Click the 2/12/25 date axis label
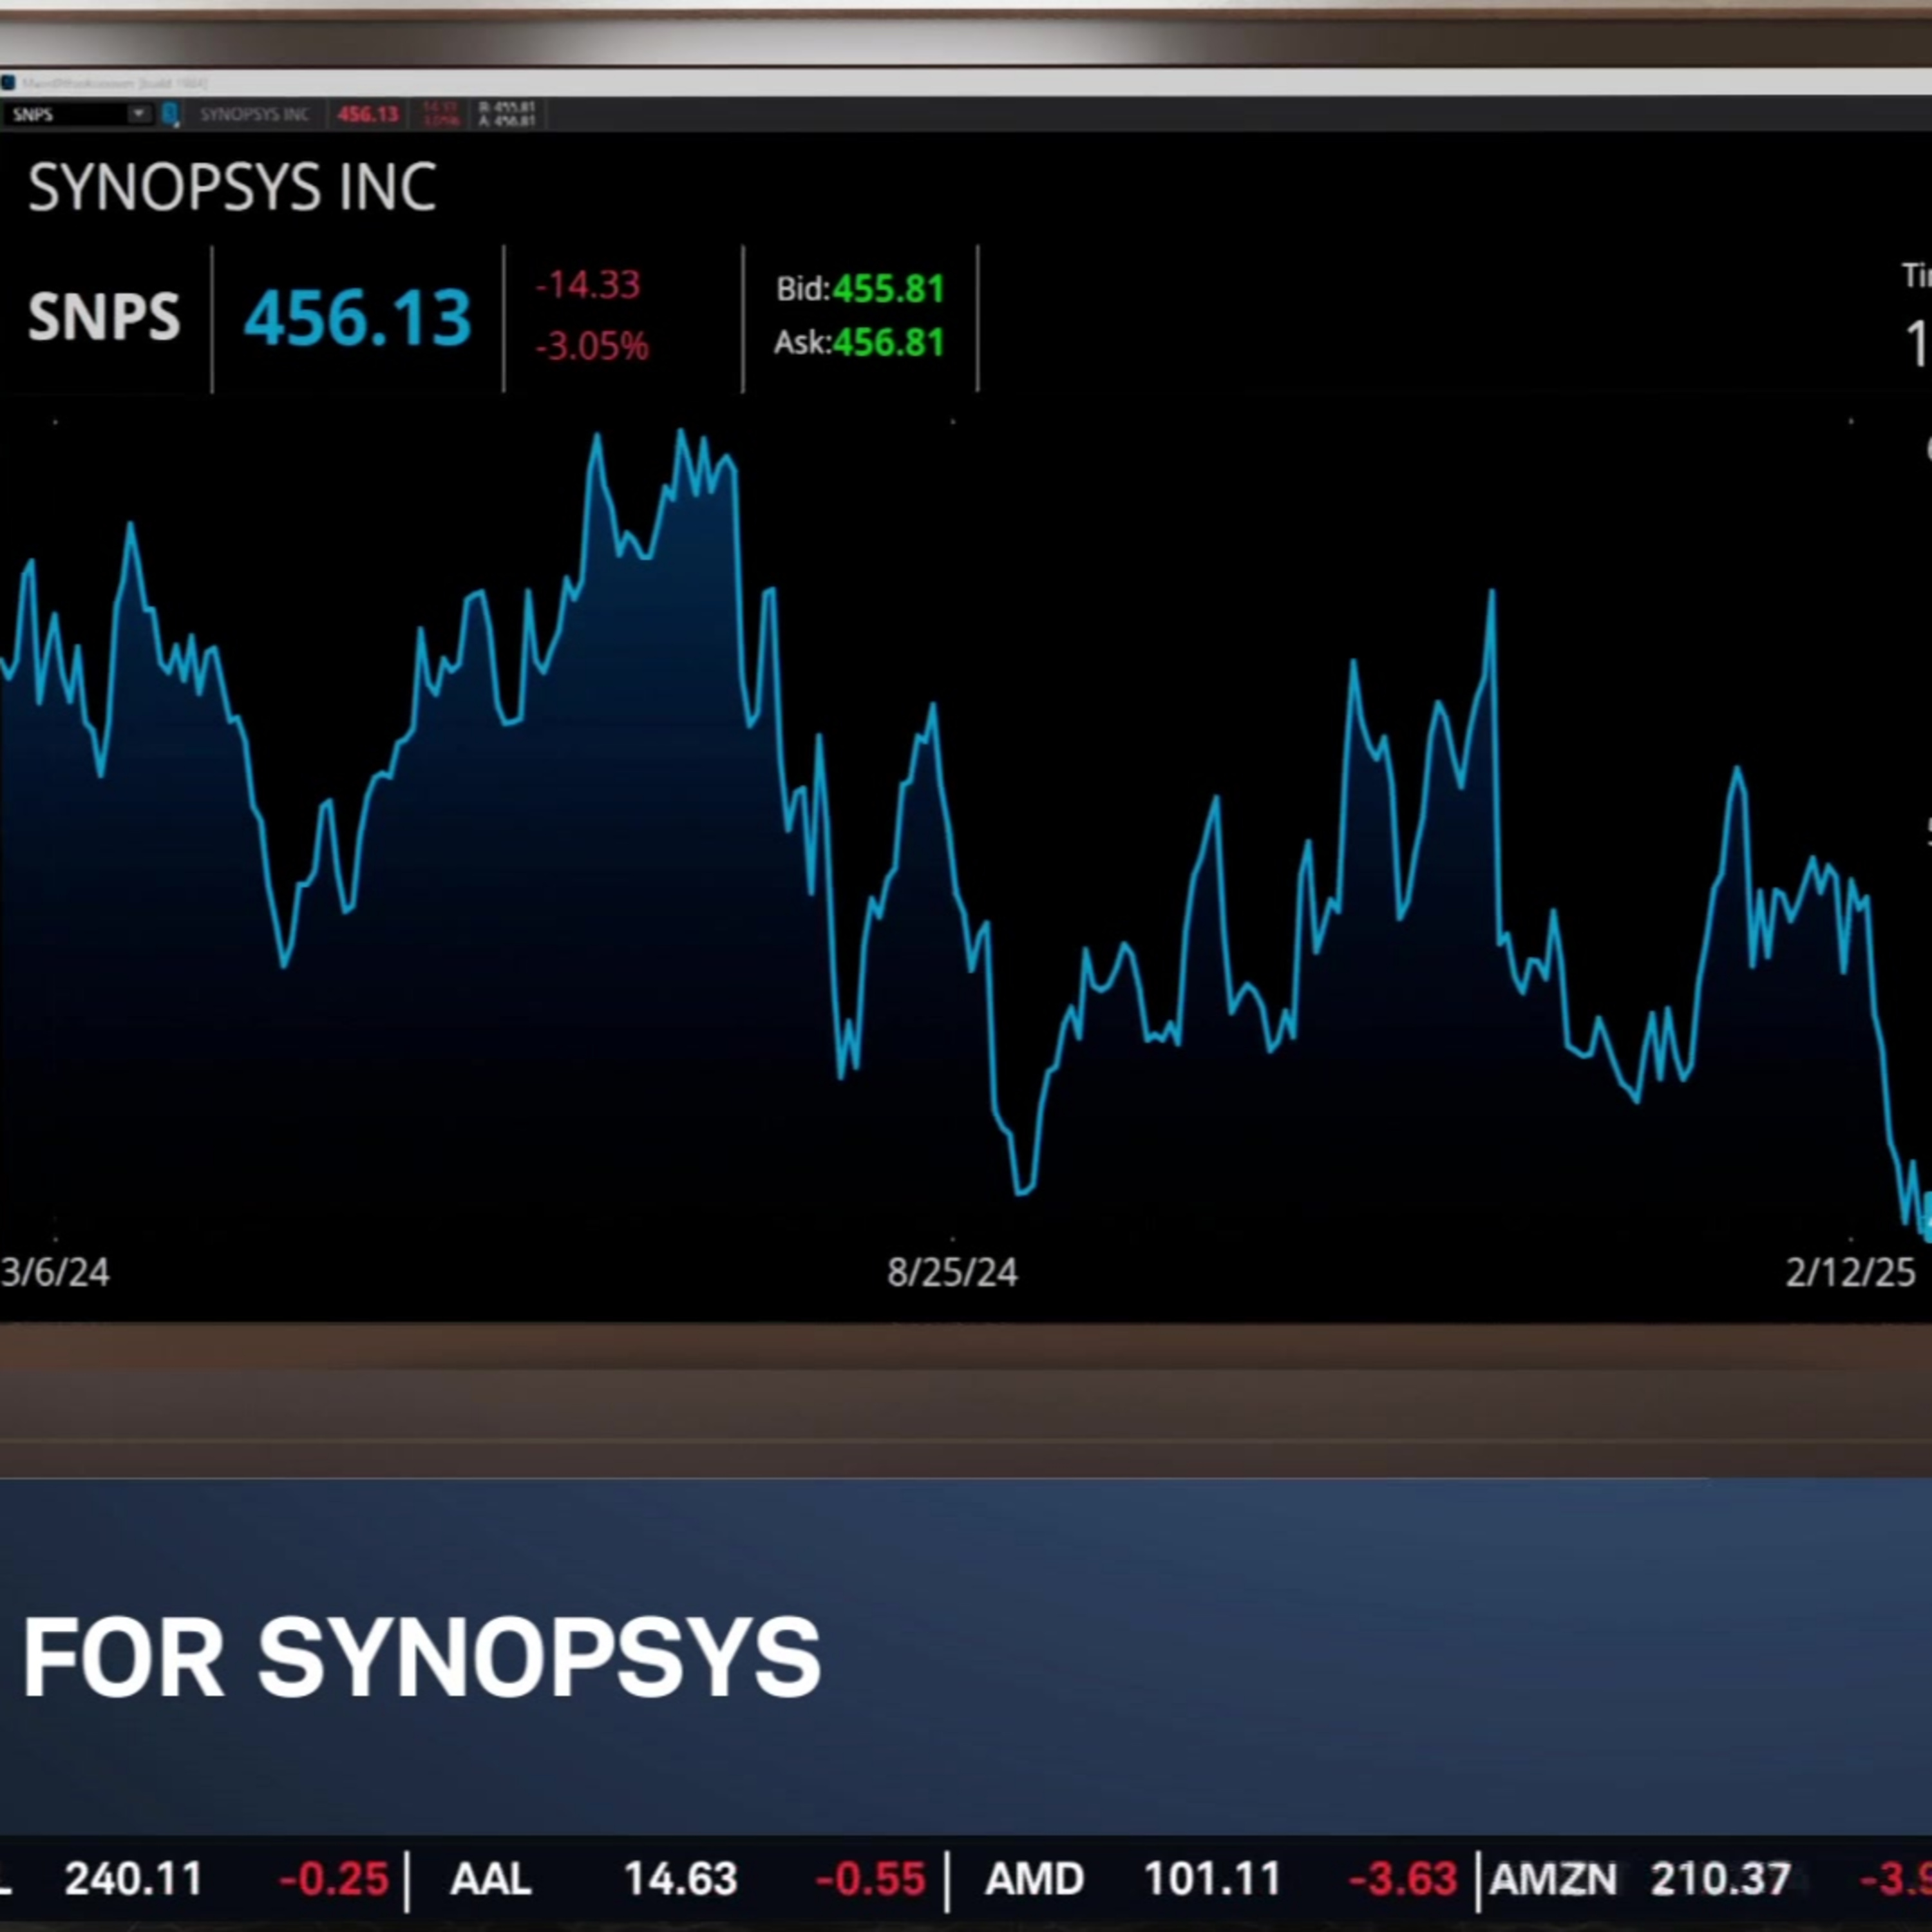This screenshot has height=1932, width=1932. 1850,1272
